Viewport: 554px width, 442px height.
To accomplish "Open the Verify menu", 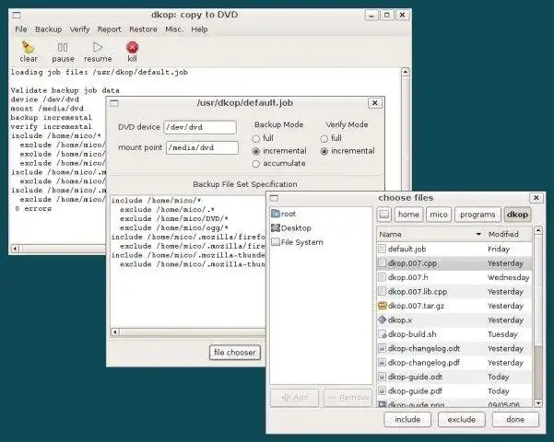I will [79, 29].
